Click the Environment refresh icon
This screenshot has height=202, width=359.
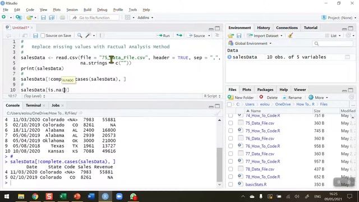click(348, 35)
